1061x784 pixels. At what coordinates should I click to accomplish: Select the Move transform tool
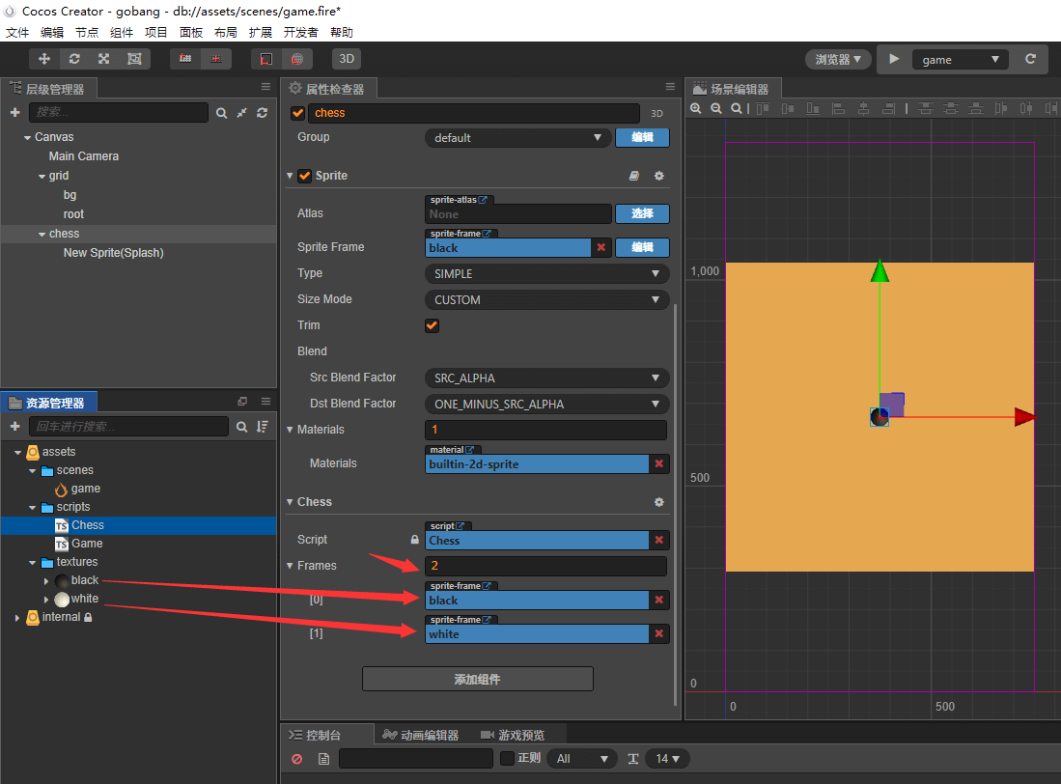[x=44, y=59]
